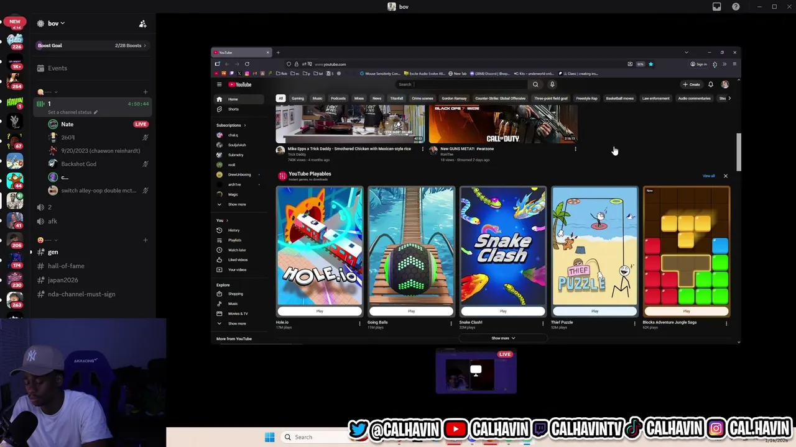
Task: Select the Titanfall filter chip
Action: [397, 98]
